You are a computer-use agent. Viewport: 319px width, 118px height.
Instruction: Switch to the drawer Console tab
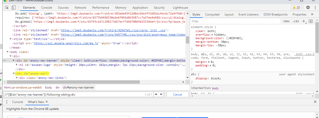(18, 102)
